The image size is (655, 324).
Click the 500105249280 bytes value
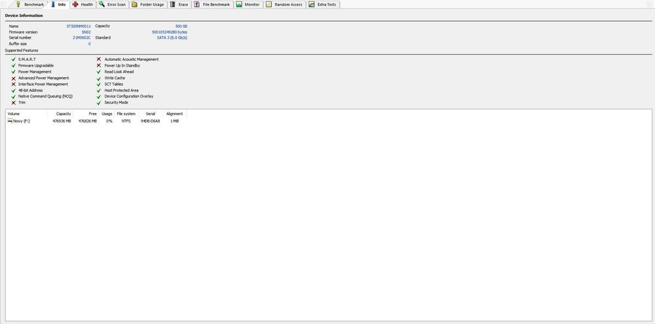(170, 31)
